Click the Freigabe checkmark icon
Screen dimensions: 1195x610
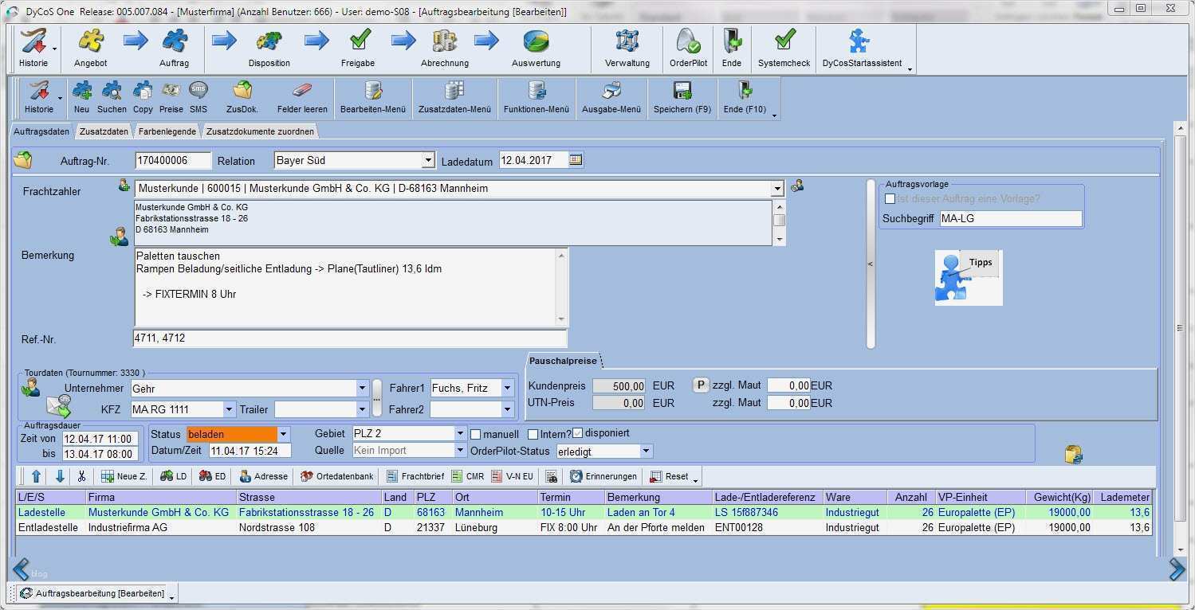click(360, 41)
